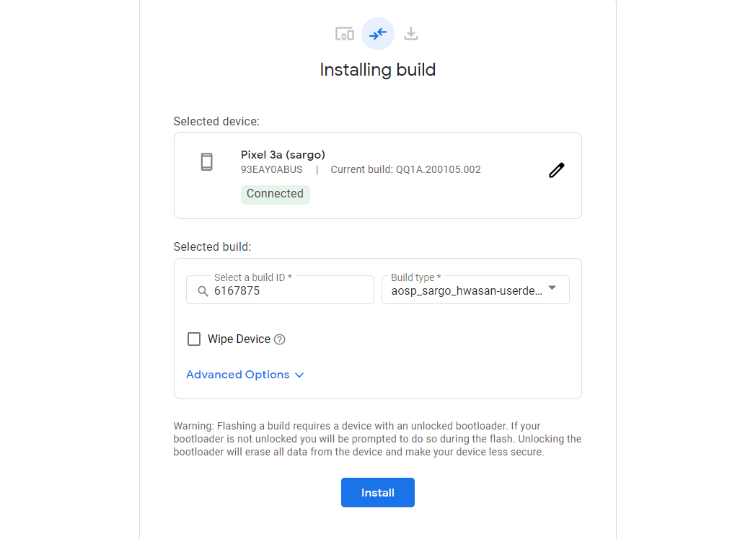Image resolution: width=753 pixels, height=539 pixels.
Task: Click the serial number 93EAY0ABUS
Action: (x=272, y=170)
